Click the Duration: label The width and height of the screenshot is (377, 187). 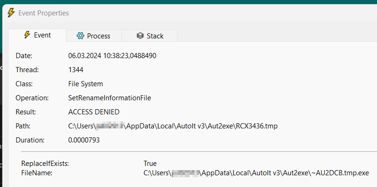point(30,140)
